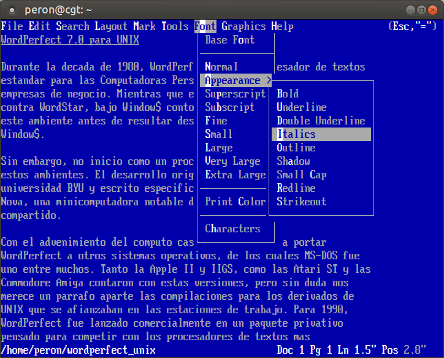This screenshot has height=358, width=444.
Task: Click the (Esc,"=") hint text
Action: (412, 26)
